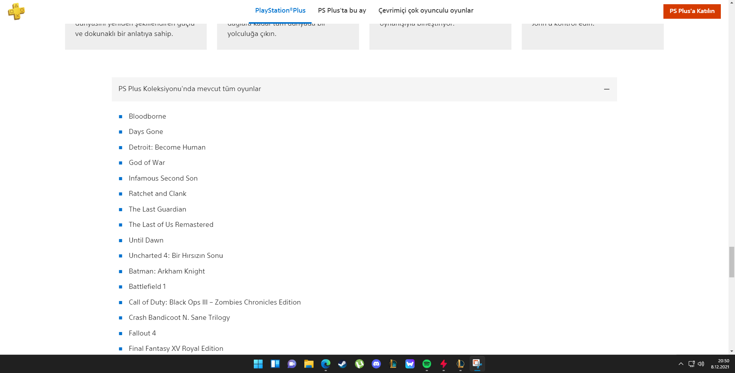This screenshot has width=735, height=373.
Task: Click the God of War entry
Action: tap(147, 163)
